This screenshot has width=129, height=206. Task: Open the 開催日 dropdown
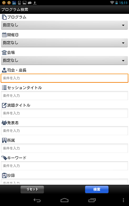[64, 43]
